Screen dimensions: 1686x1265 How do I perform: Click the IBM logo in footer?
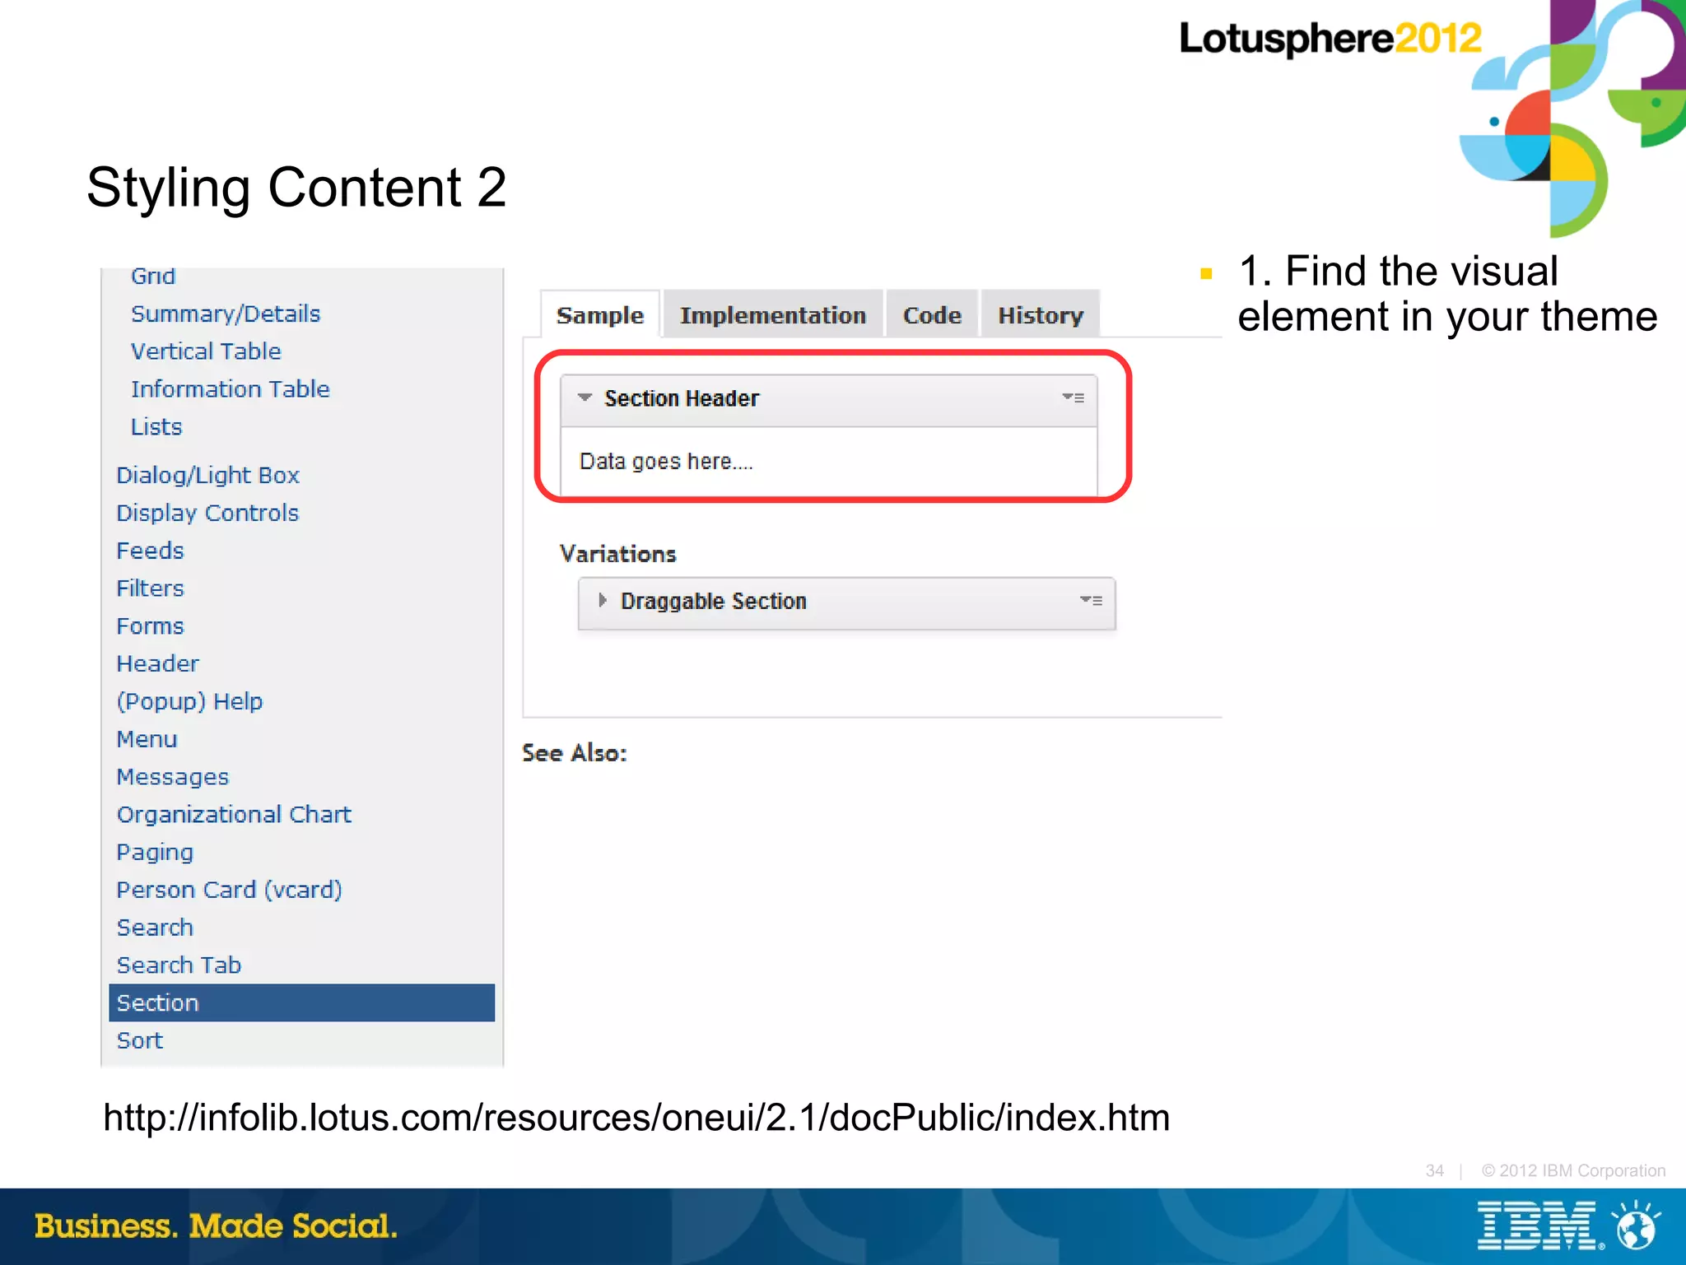tap(1540, 1226)
